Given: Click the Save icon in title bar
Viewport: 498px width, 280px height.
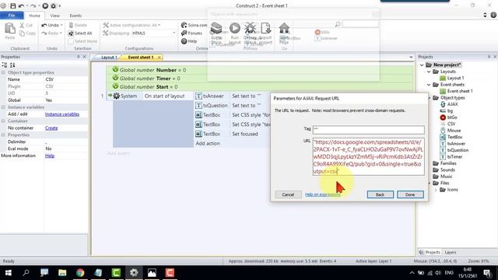Looking at the screenshot, I should pos(12,5).
